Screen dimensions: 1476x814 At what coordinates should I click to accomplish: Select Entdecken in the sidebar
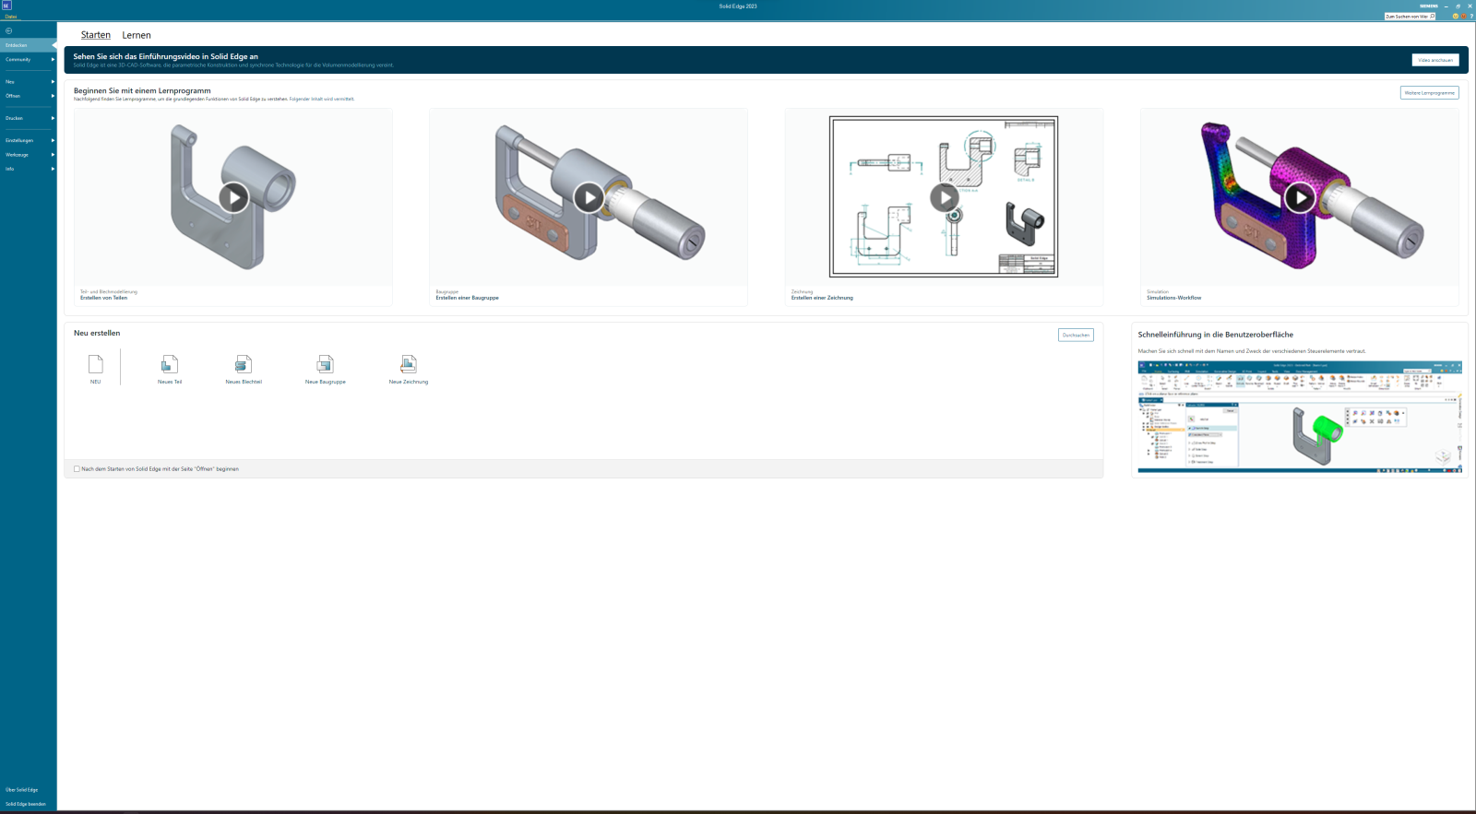tap(28, 45)
